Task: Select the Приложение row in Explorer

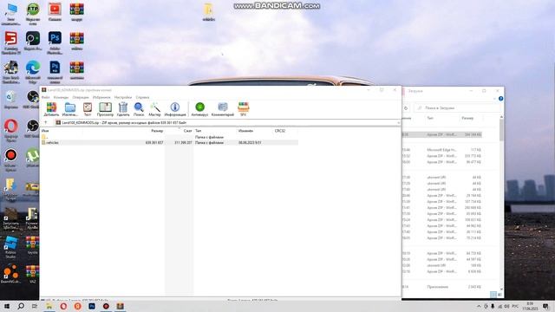Action: pos(442,287)
